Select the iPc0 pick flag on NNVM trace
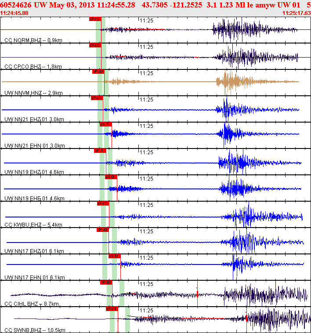Screen dimensions: 311x333 [98, 72]
